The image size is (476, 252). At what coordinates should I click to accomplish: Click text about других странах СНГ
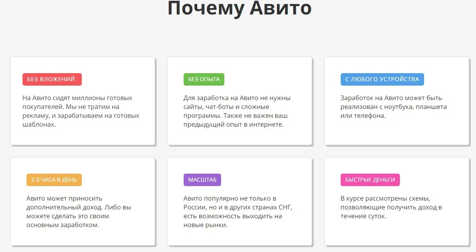point(238,211)
